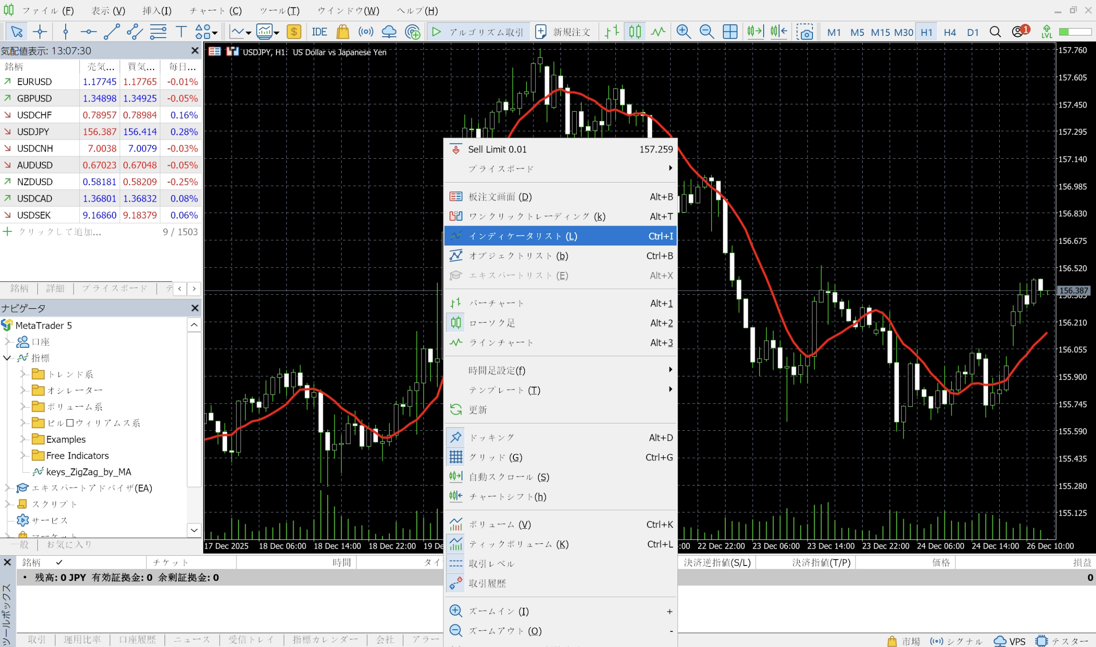The height and width of the screenshot is (647, 1096).
Task: Click the 新規注文 button
Action: [564, 32]
